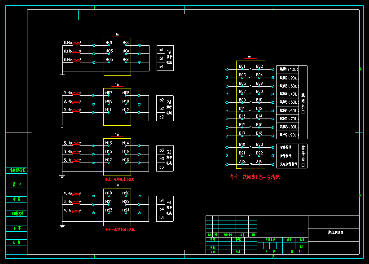The height and width of the screenshot is (264, 369).
Task: Click the Ia1 cell in the current table
Action: coord(161,50)
